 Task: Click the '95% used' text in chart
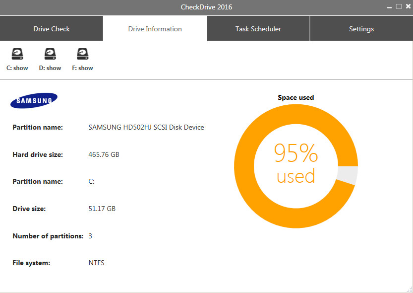(x=296, y=163)
